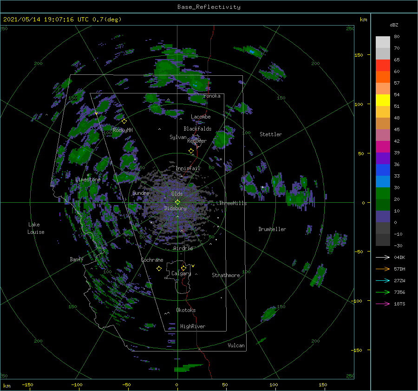Click the yellow v marker northwest of RockyMH

coord(96,114)
